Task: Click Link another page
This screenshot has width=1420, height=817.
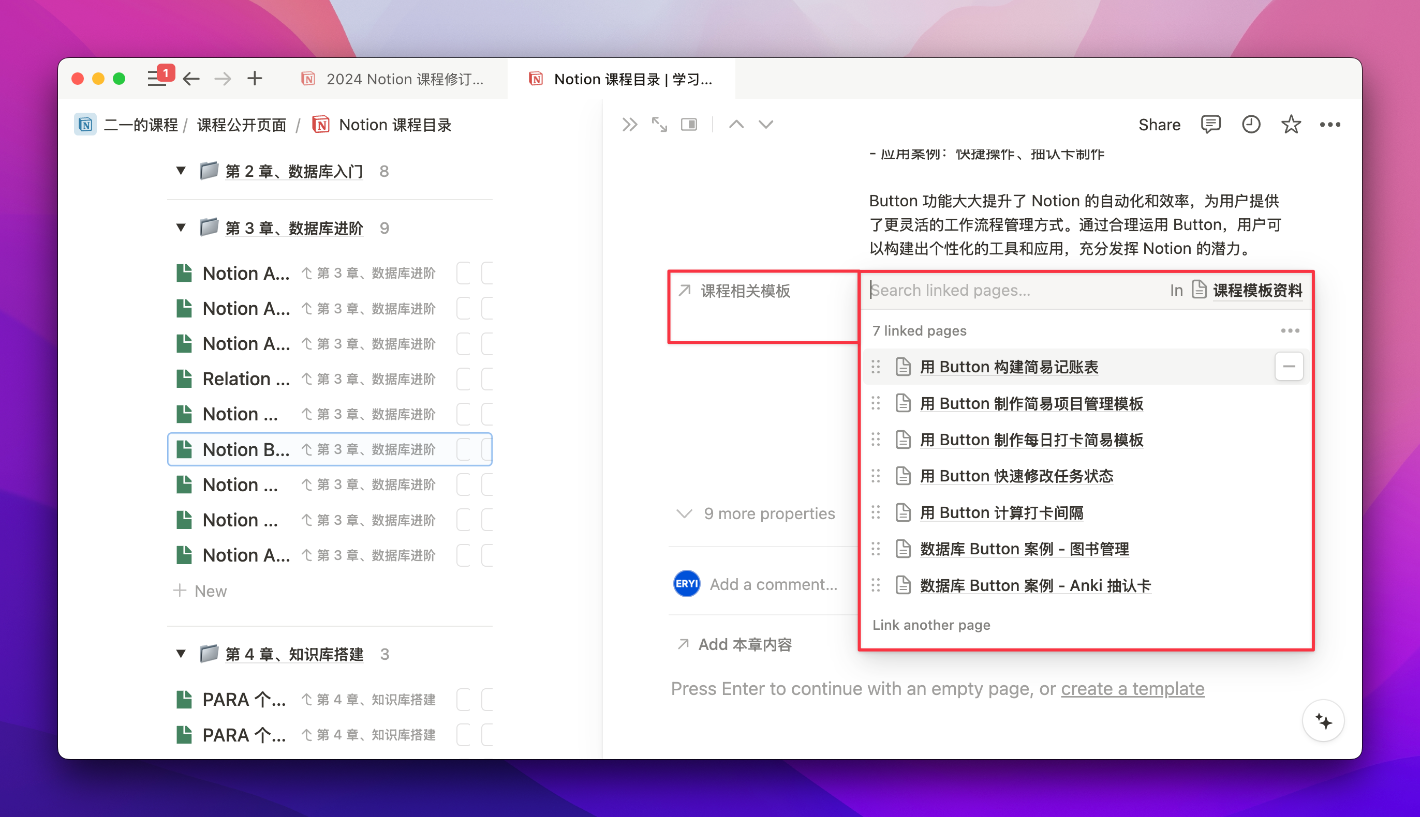Action: coord(930,625)
